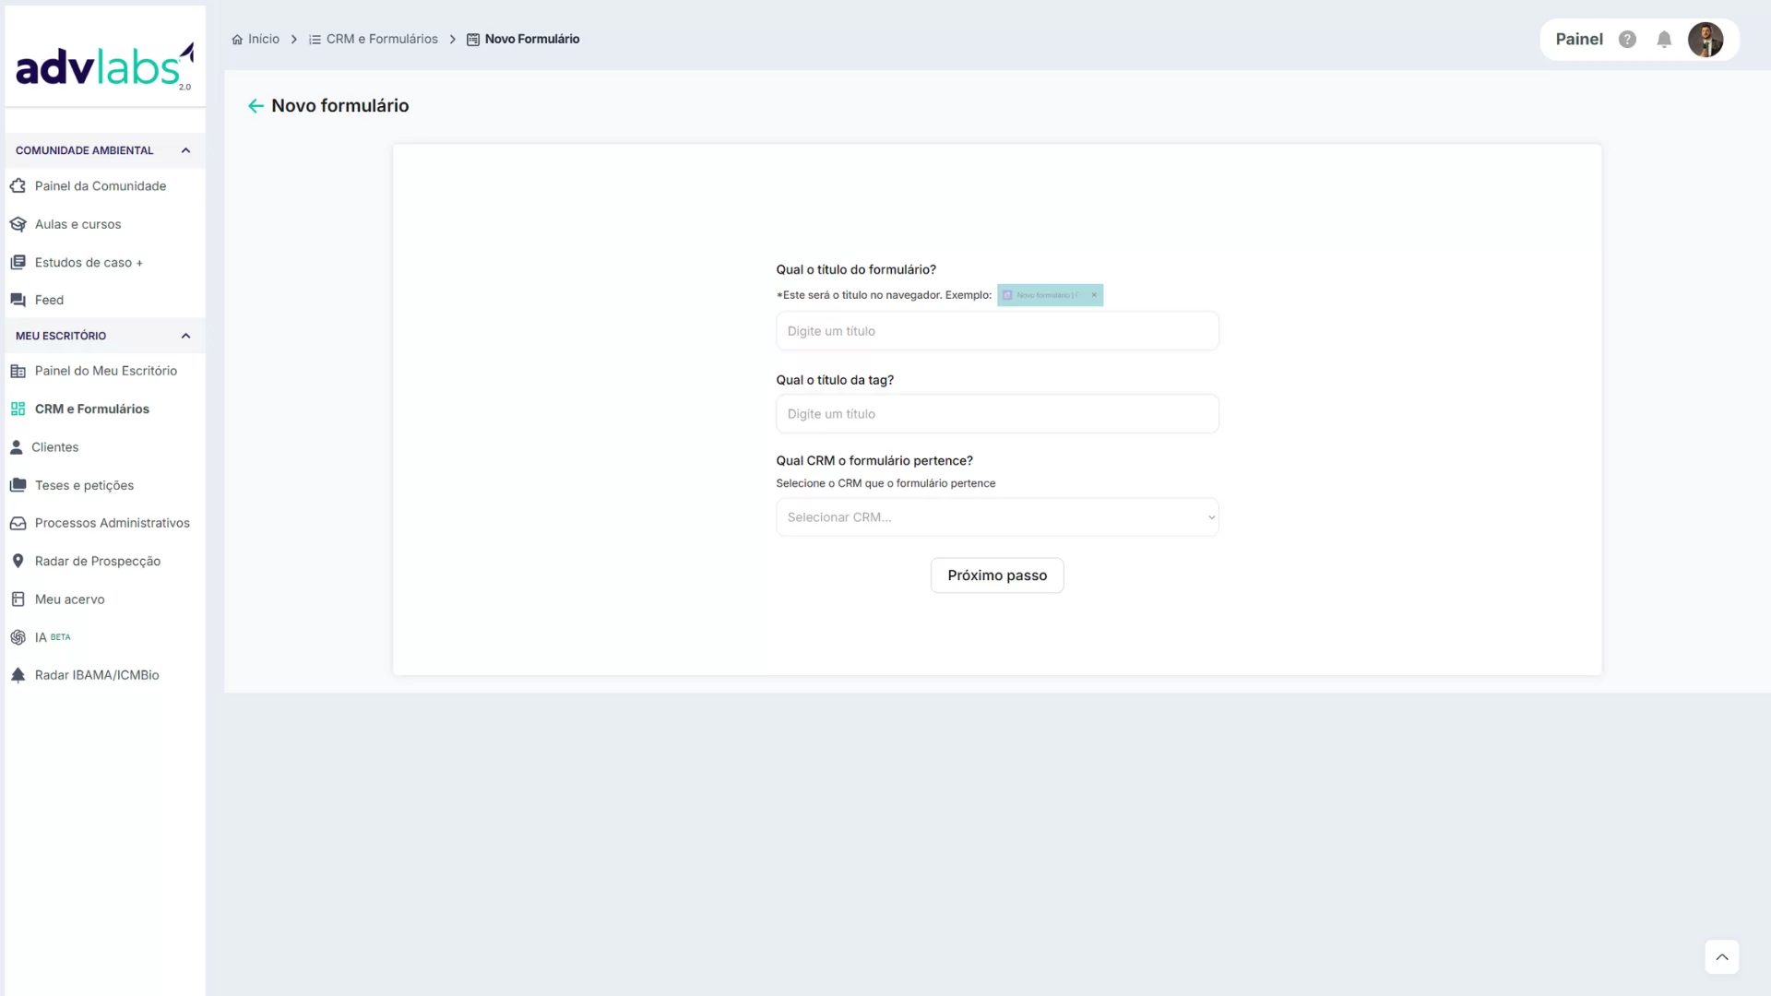Click the IA BETA icon in sidebar
1771x996 pixels.
18,637
